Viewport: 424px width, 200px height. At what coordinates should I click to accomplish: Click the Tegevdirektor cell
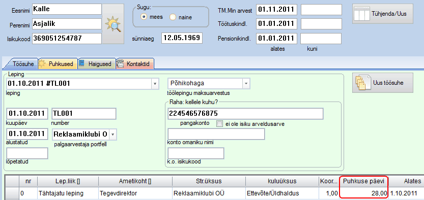135,193
